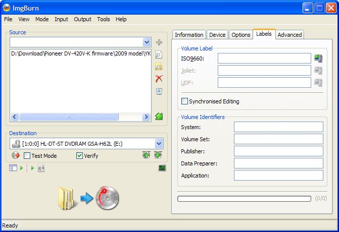Click the add source plus icon

[x=159, y=42]
